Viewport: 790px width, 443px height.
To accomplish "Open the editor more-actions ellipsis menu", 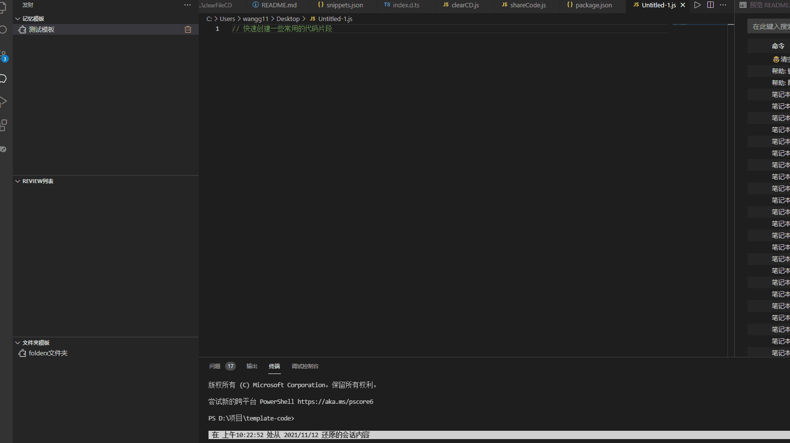I will pos(723,5).
